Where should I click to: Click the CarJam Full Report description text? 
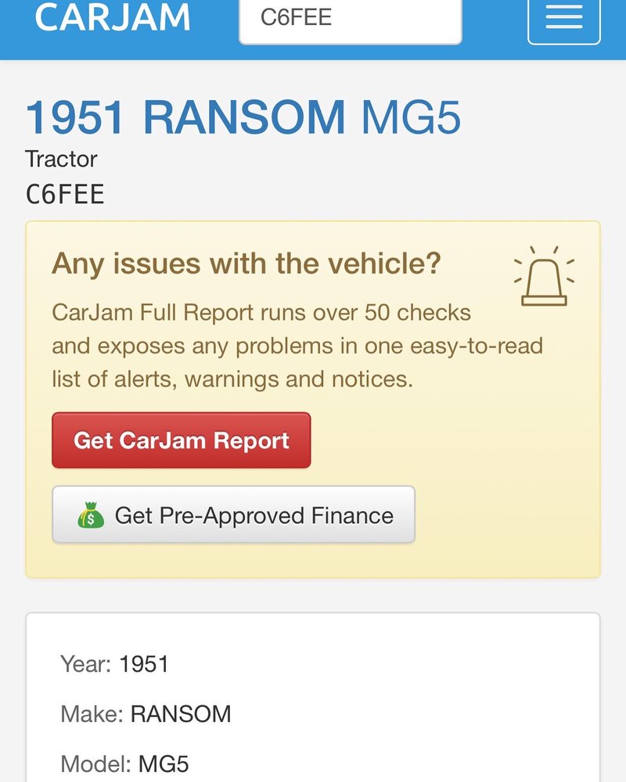297,346
